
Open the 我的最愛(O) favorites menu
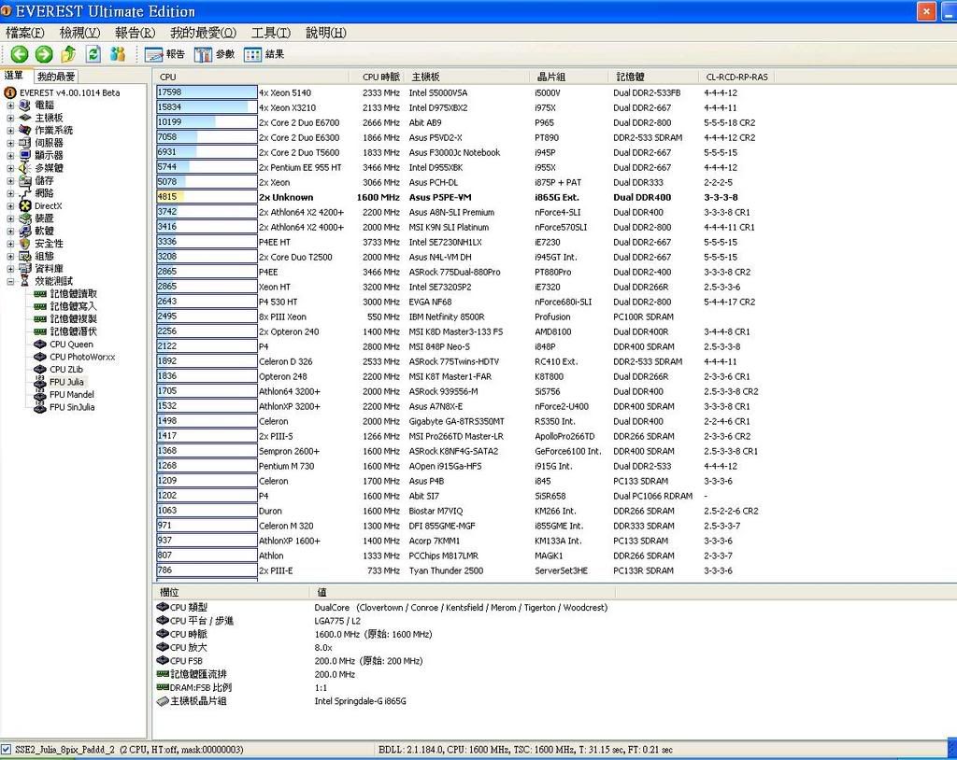203,33
